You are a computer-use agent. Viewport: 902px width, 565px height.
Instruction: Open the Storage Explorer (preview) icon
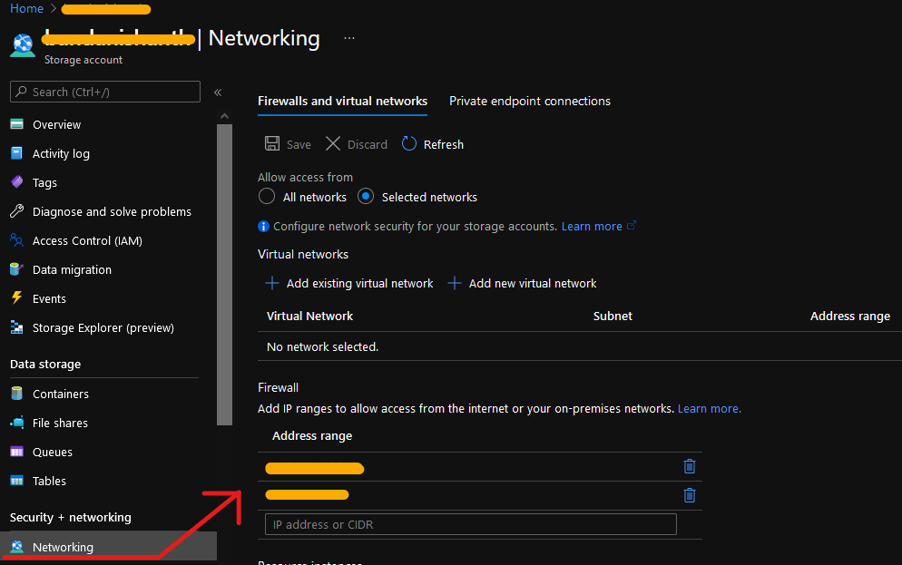click(16, 327)
